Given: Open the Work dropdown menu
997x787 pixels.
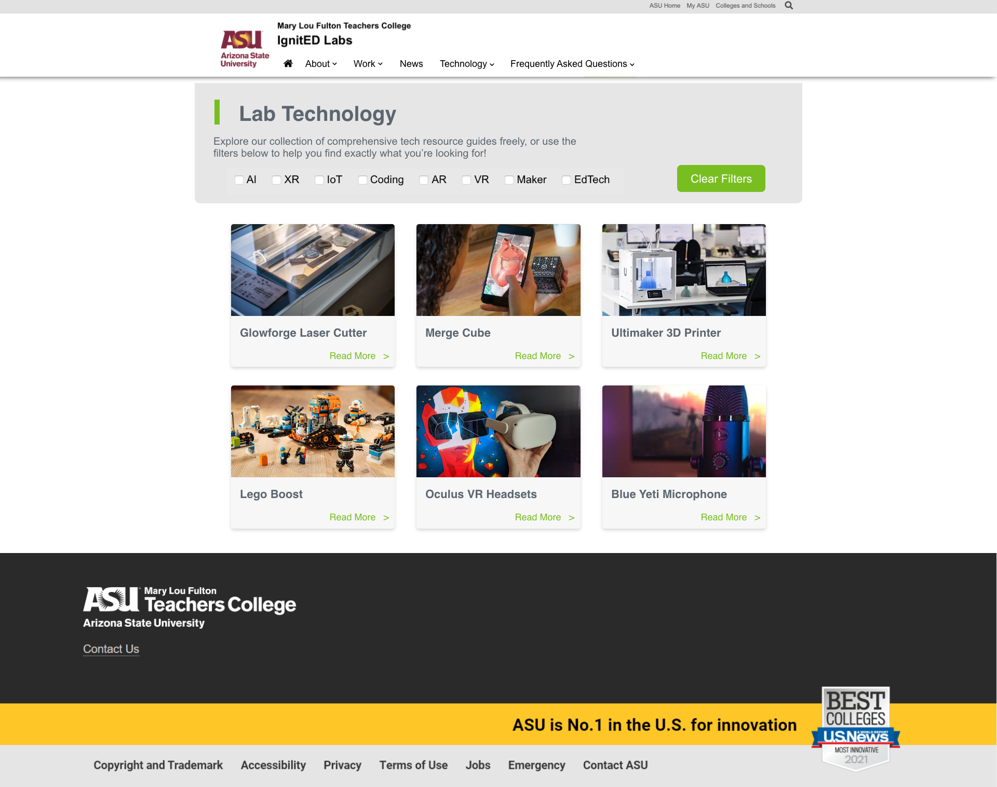Looking at the screenshot, I should [x=368, y=64].
